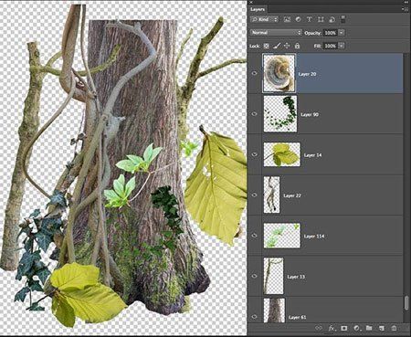The image size is (411, 337).
Task: Filter for type layers icon
Action: [x=309, y=19]
